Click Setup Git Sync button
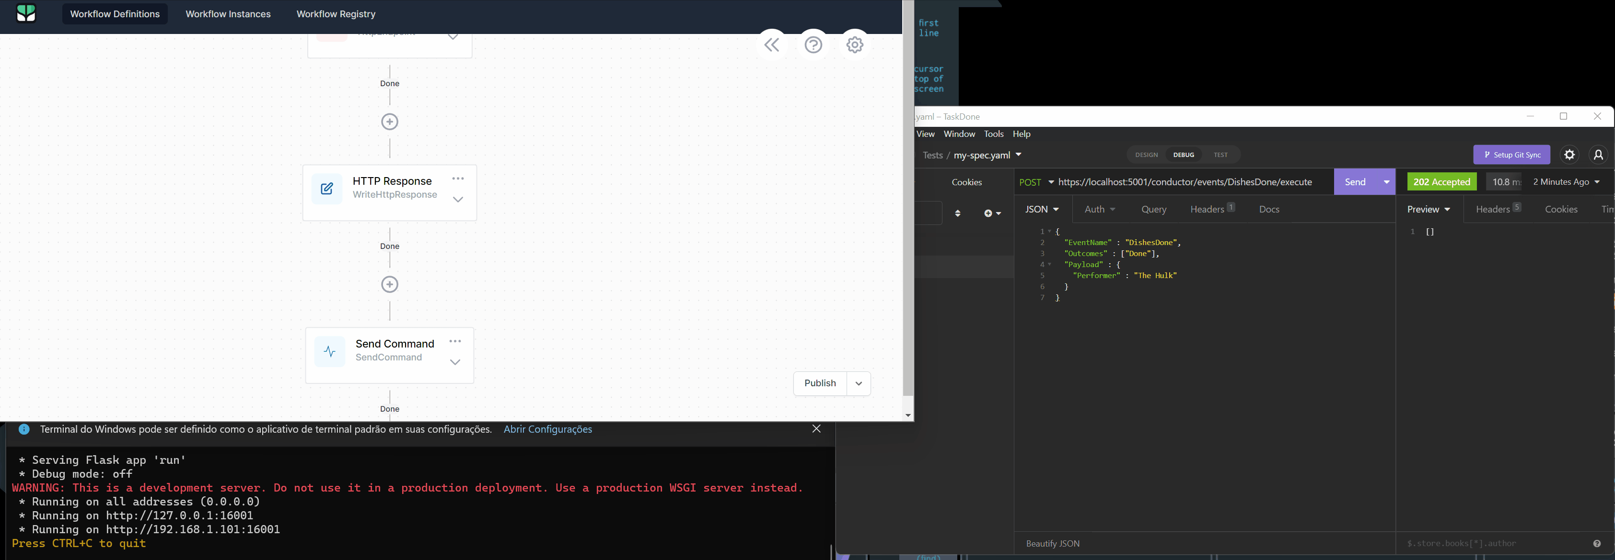The width and height of the screenshot is (1615, 560). pos(1511,155)
